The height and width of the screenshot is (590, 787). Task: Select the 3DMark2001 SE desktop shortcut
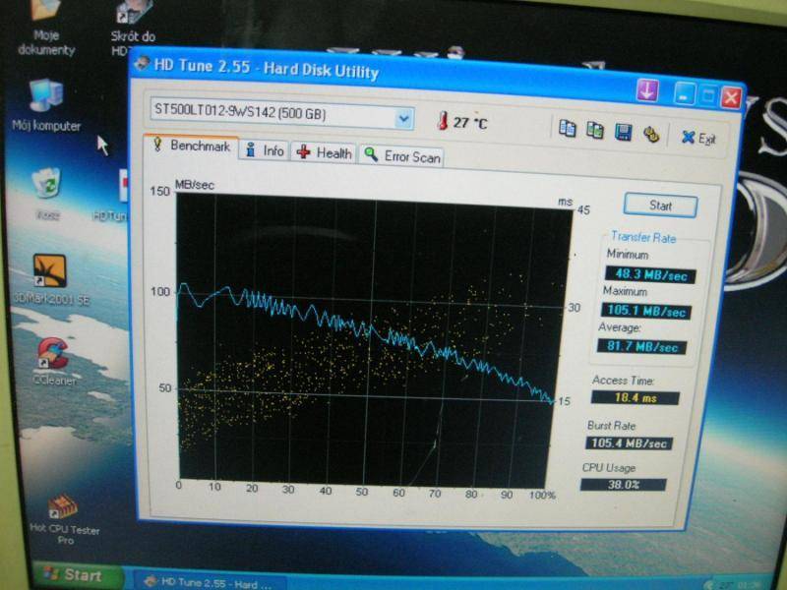(x=50, y=279)
